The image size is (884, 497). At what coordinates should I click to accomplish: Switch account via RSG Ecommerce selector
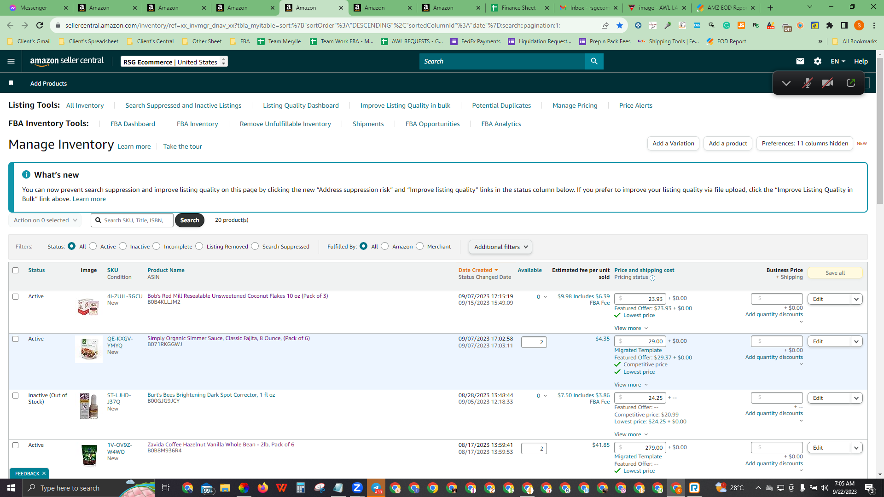click(174, 61)
